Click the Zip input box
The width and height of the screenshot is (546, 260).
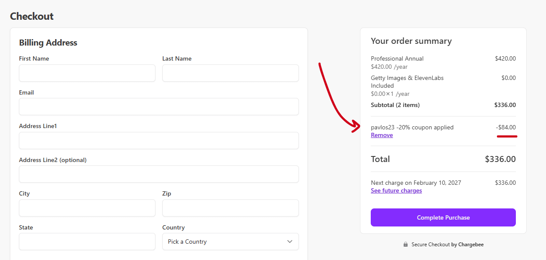(230, 208)
